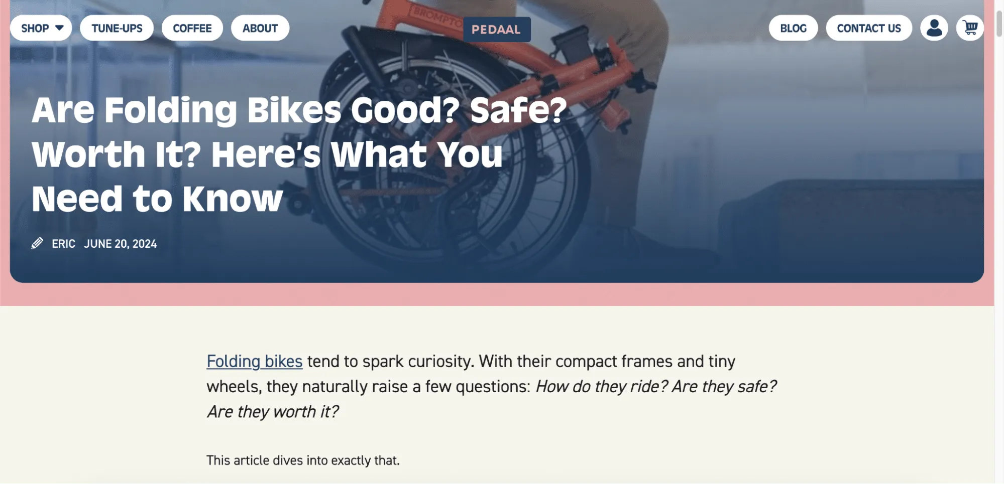Click the sentence "This article dives into exactly that."

click(x=303, y=460)
